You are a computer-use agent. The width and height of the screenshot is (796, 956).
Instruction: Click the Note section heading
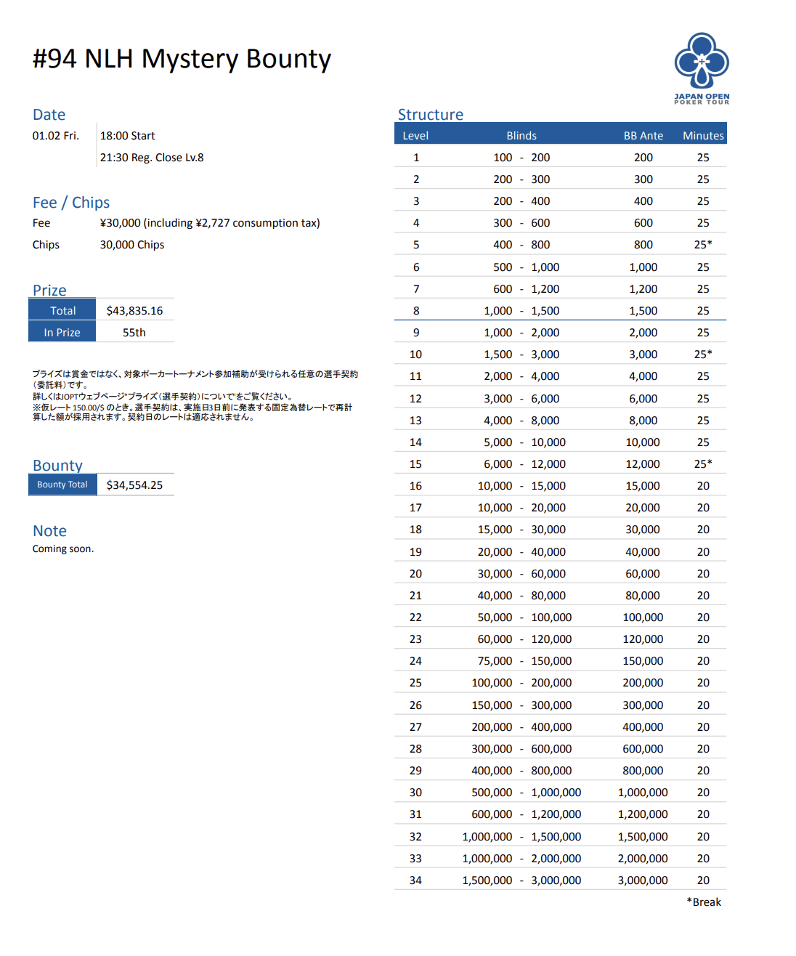click(49, 531)
